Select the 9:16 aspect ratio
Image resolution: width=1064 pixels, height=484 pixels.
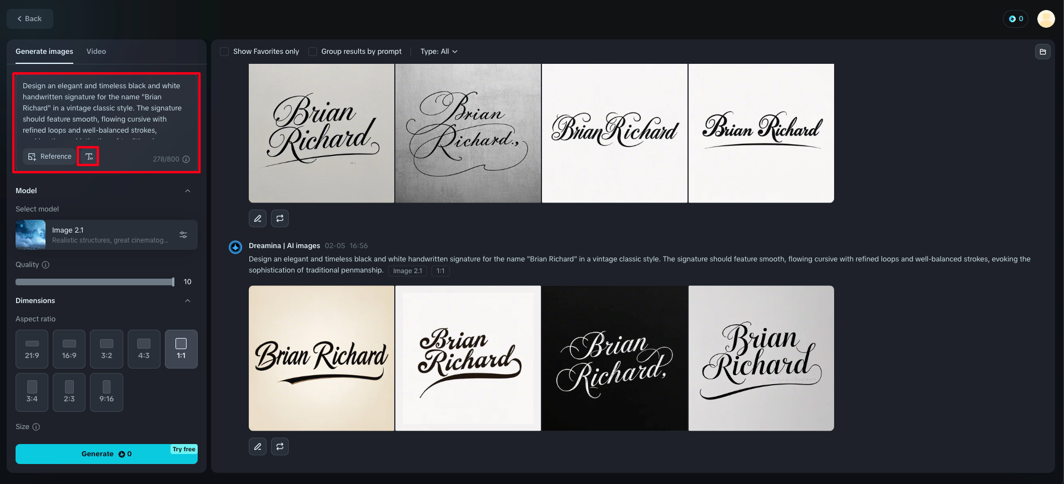coord(107,392)
